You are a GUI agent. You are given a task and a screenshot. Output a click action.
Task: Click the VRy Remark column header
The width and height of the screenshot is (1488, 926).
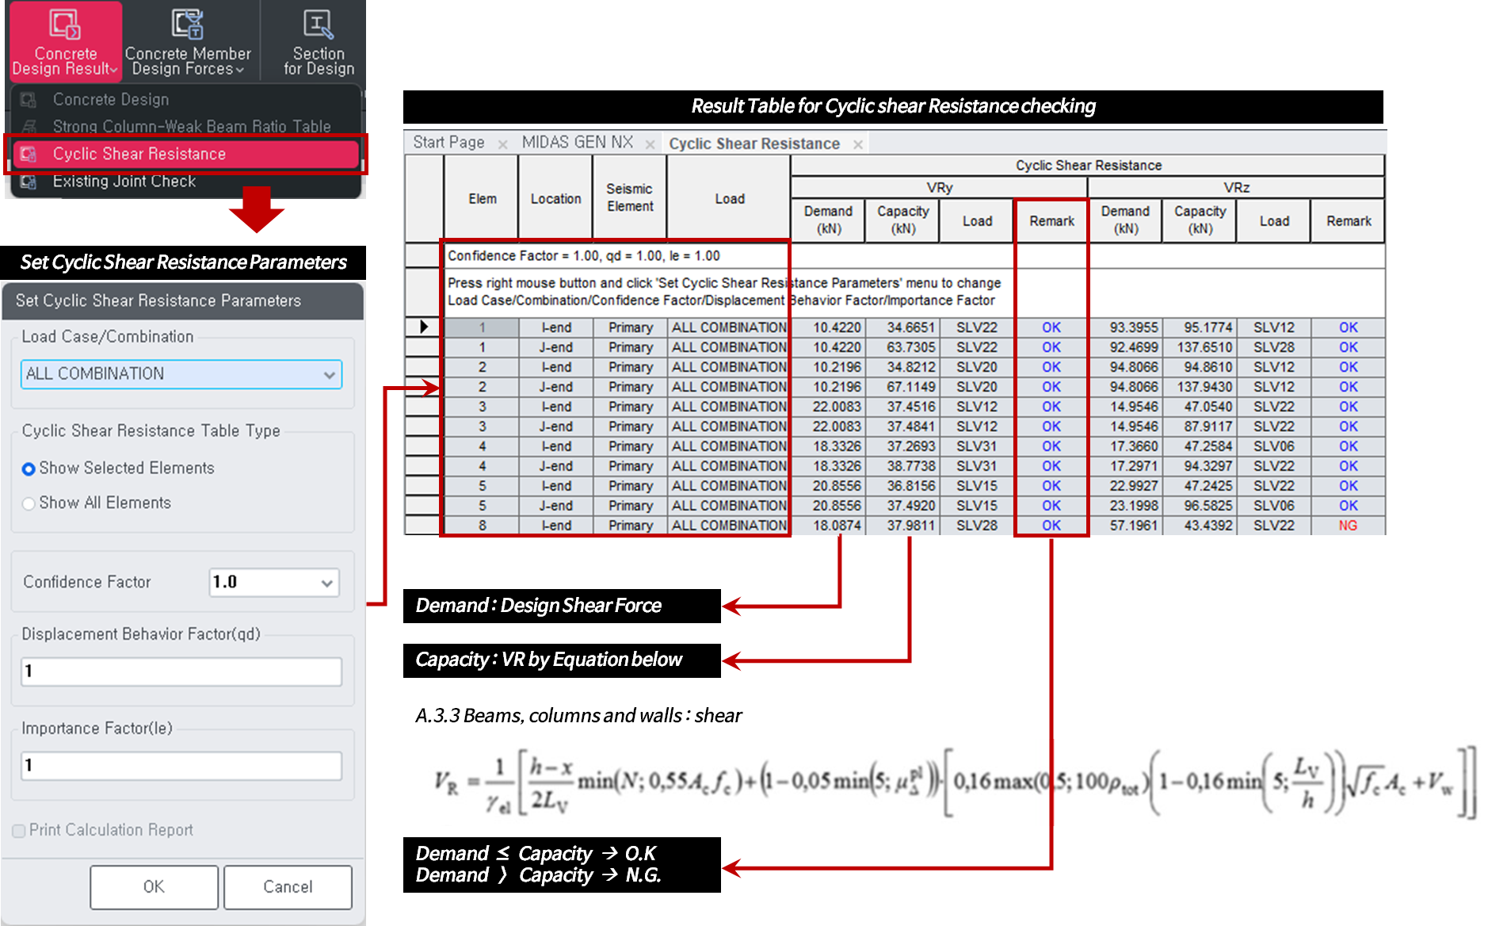coord(1051,221)
